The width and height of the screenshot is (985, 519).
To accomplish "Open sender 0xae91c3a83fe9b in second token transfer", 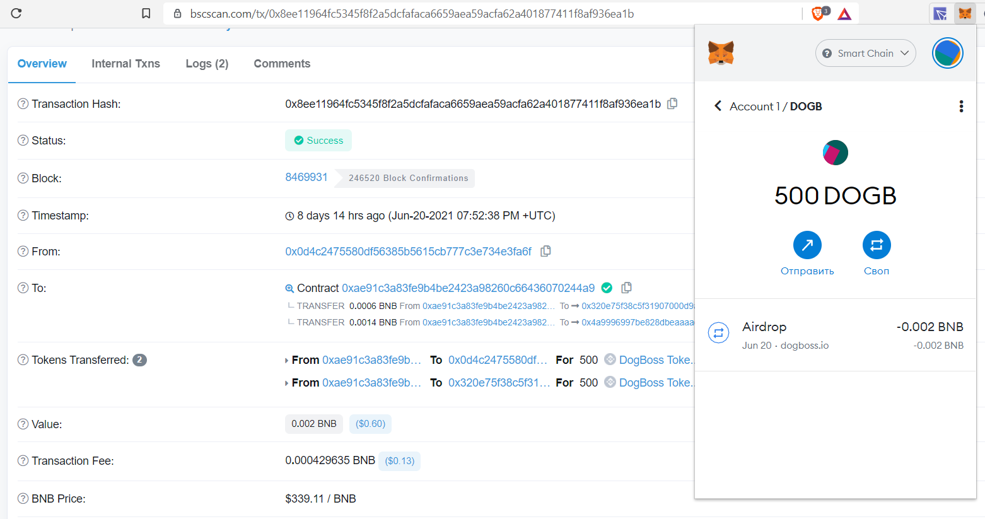I will [x=371, y=382].
